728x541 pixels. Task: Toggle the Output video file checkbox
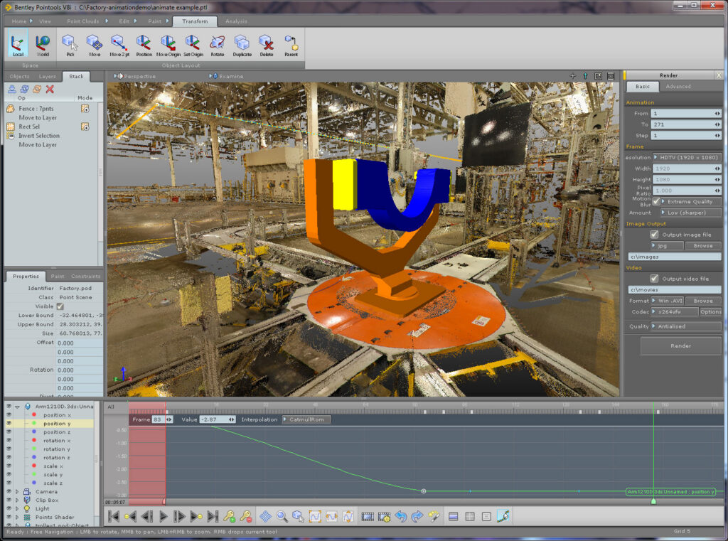654,279
